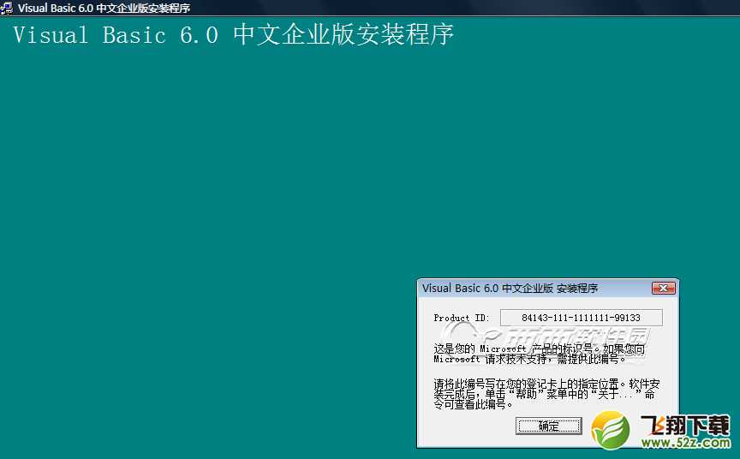Click the "Product ID:" label
The width and height of the screenshot is (740, 459).
[x=462, y=319]
